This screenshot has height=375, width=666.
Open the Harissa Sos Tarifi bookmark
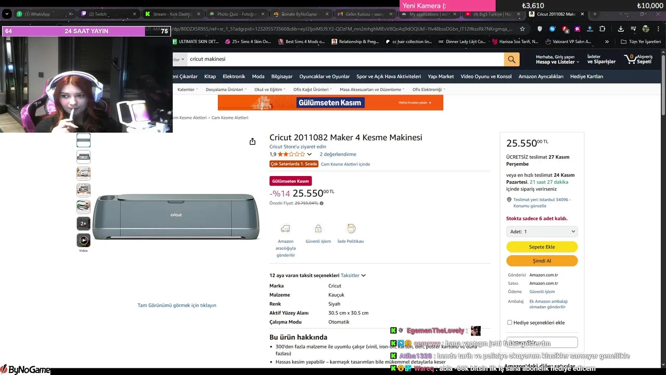point(516,42)
